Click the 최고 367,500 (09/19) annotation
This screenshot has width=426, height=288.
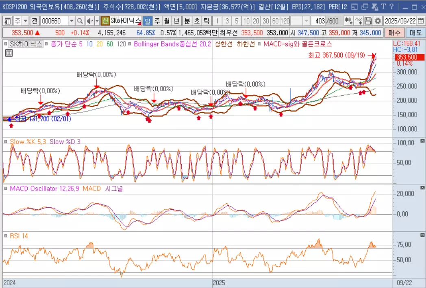click(x=336, y=55)
